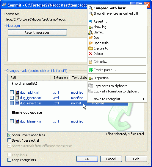Check the dug_blame.xml checkbox

coord(12,121)
